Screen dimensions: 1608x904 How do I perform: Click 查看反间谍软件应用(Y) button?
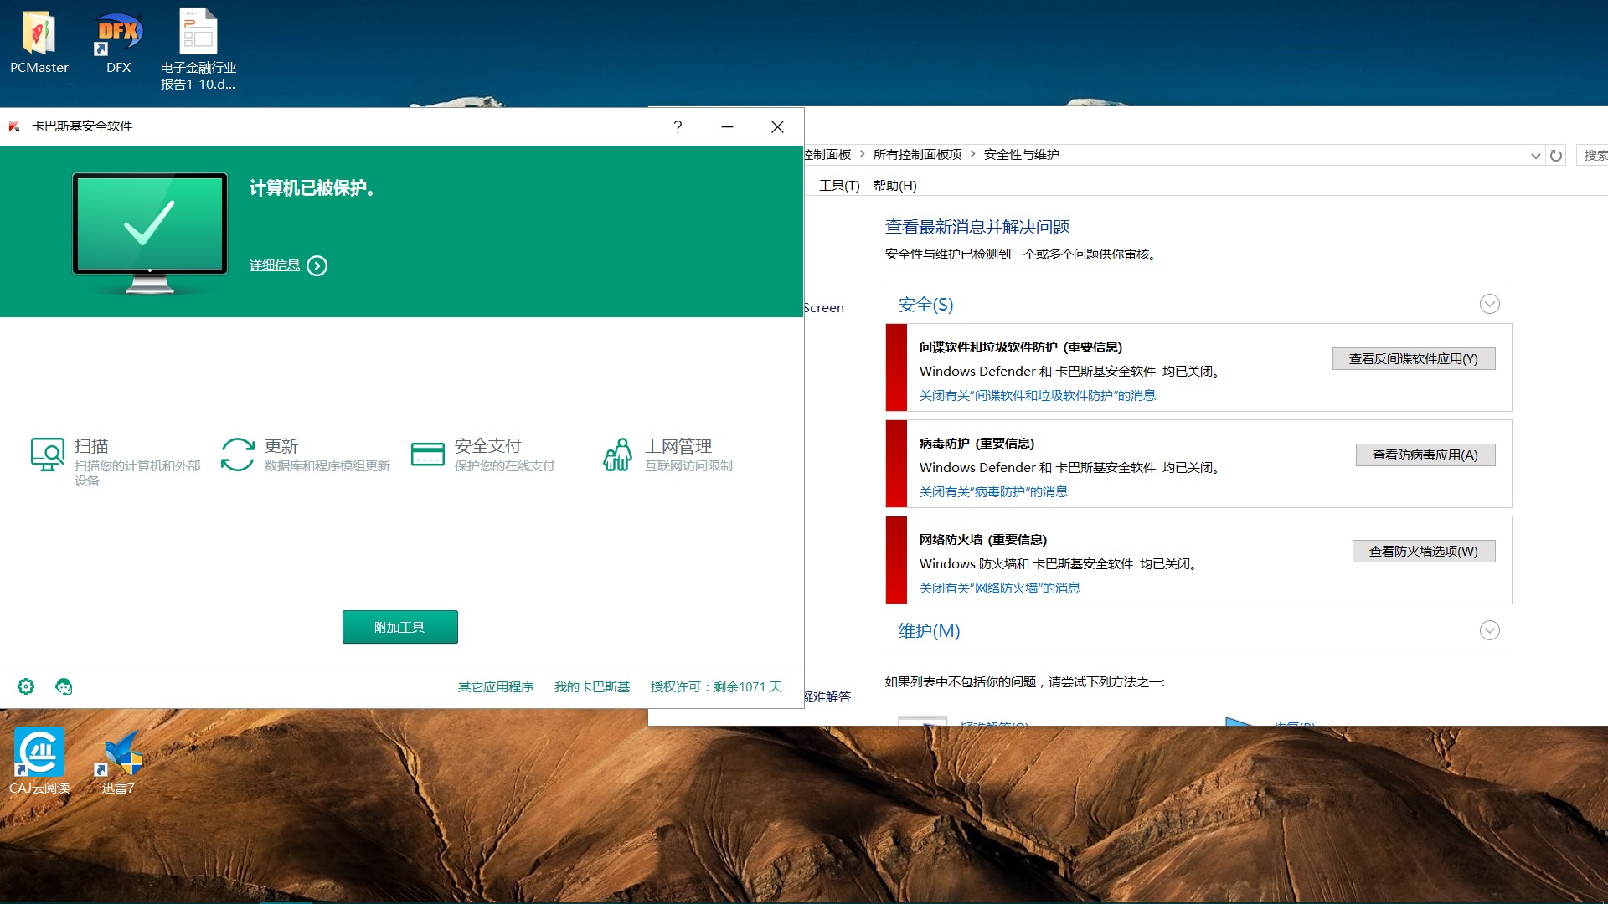tap(1413, 358)
